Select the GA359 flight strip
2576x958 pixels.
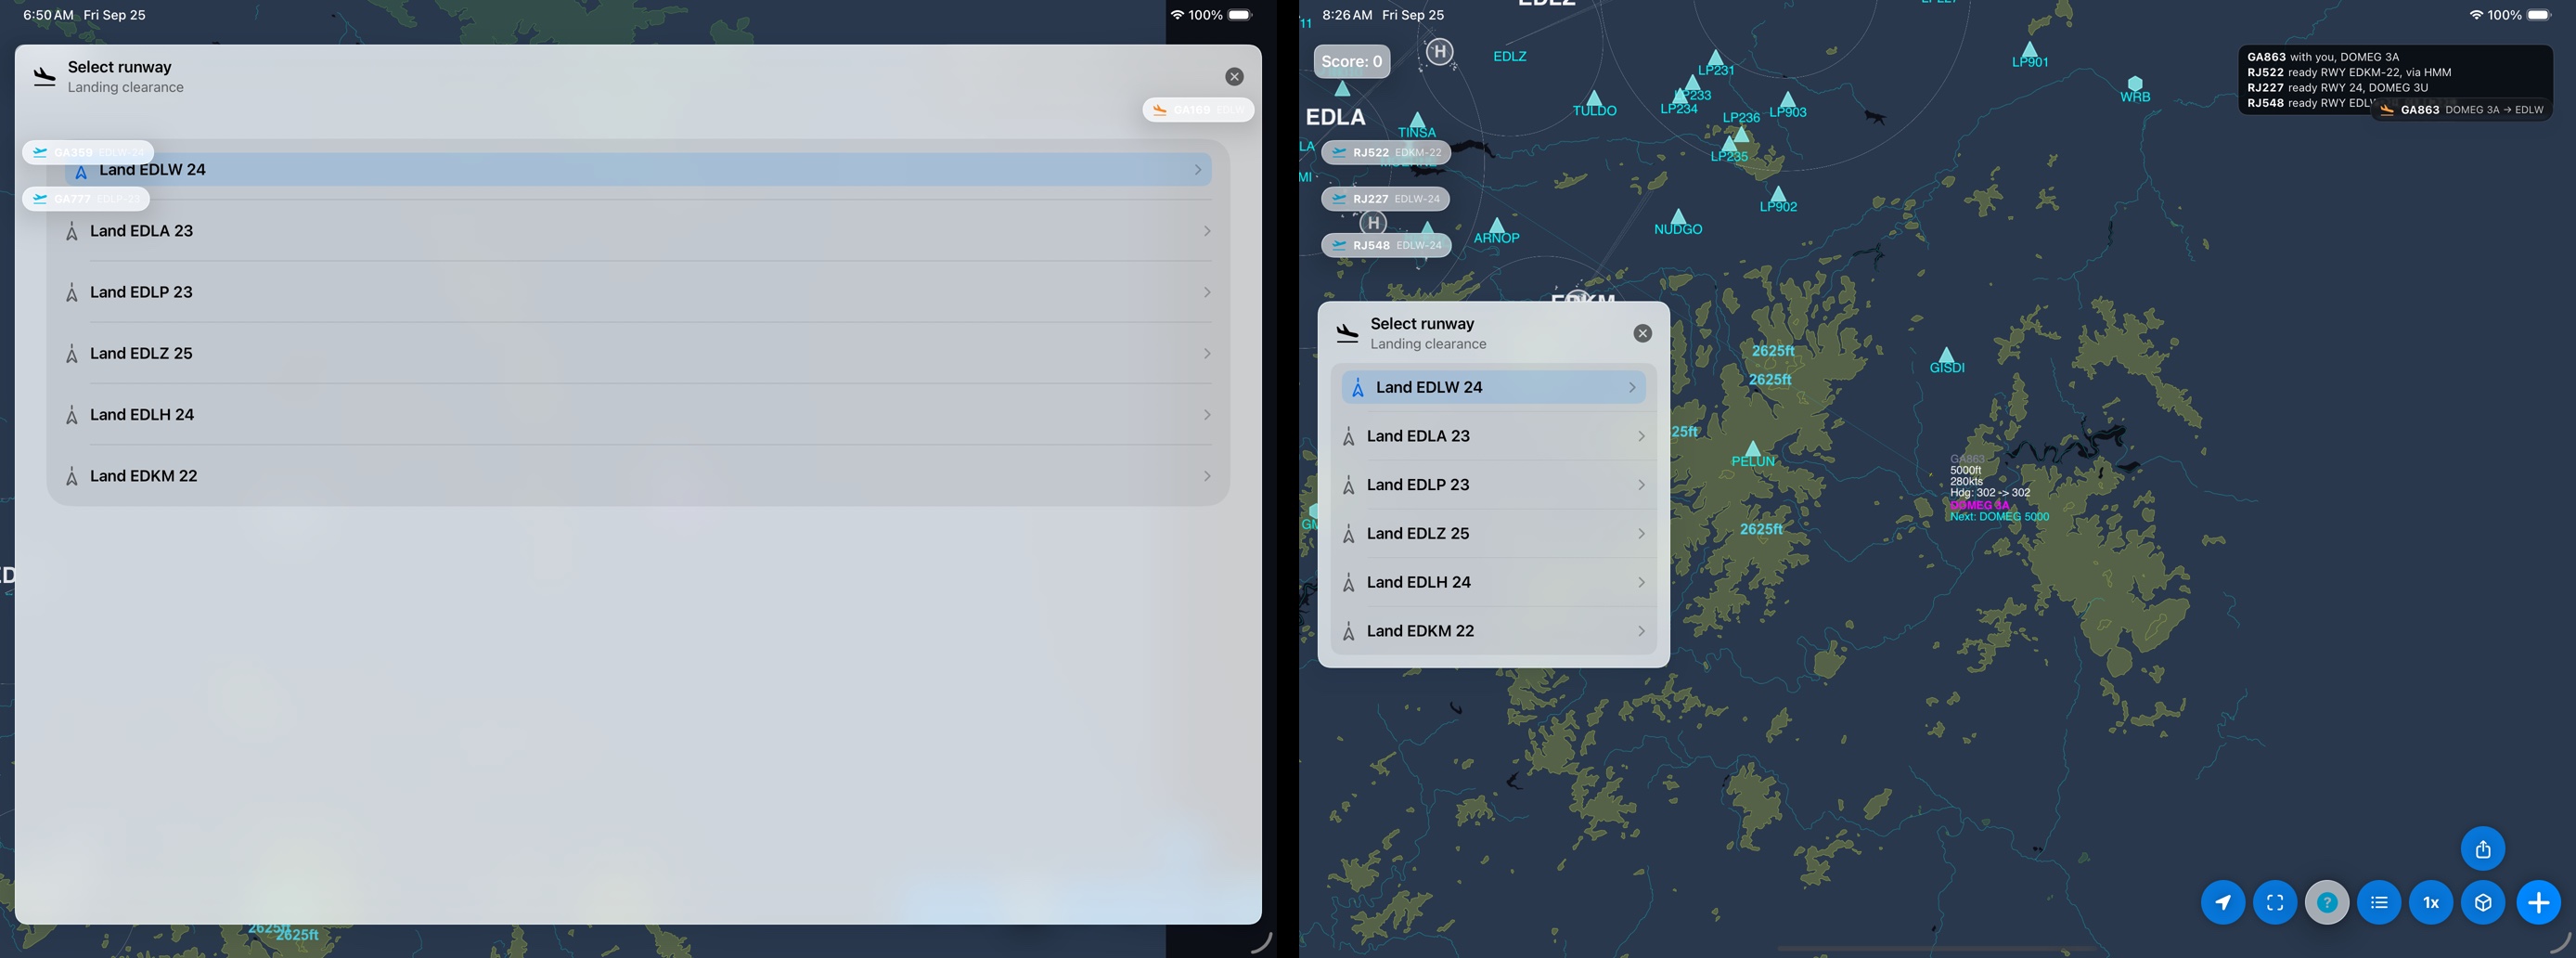point(88,153)
